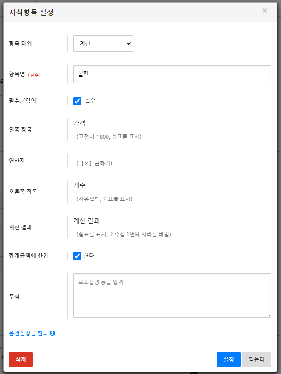Select the 개수 right item

[79, 185]
